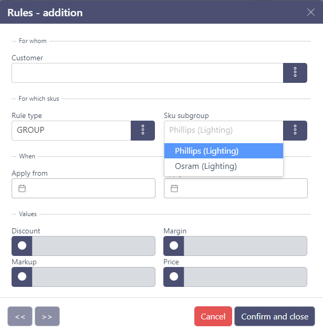Go to previous record with << button
Viewport: 323px width, 332px height.
20,316
